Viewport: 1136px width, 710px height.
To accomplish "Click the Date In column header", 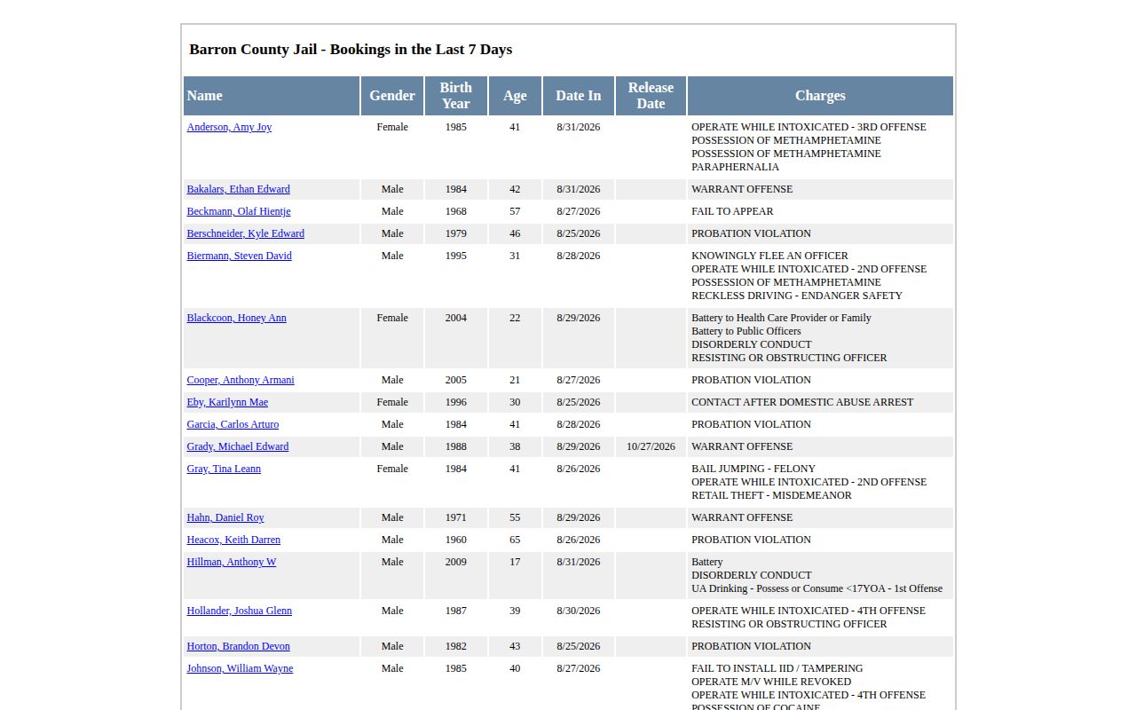I will coord(579,96).
